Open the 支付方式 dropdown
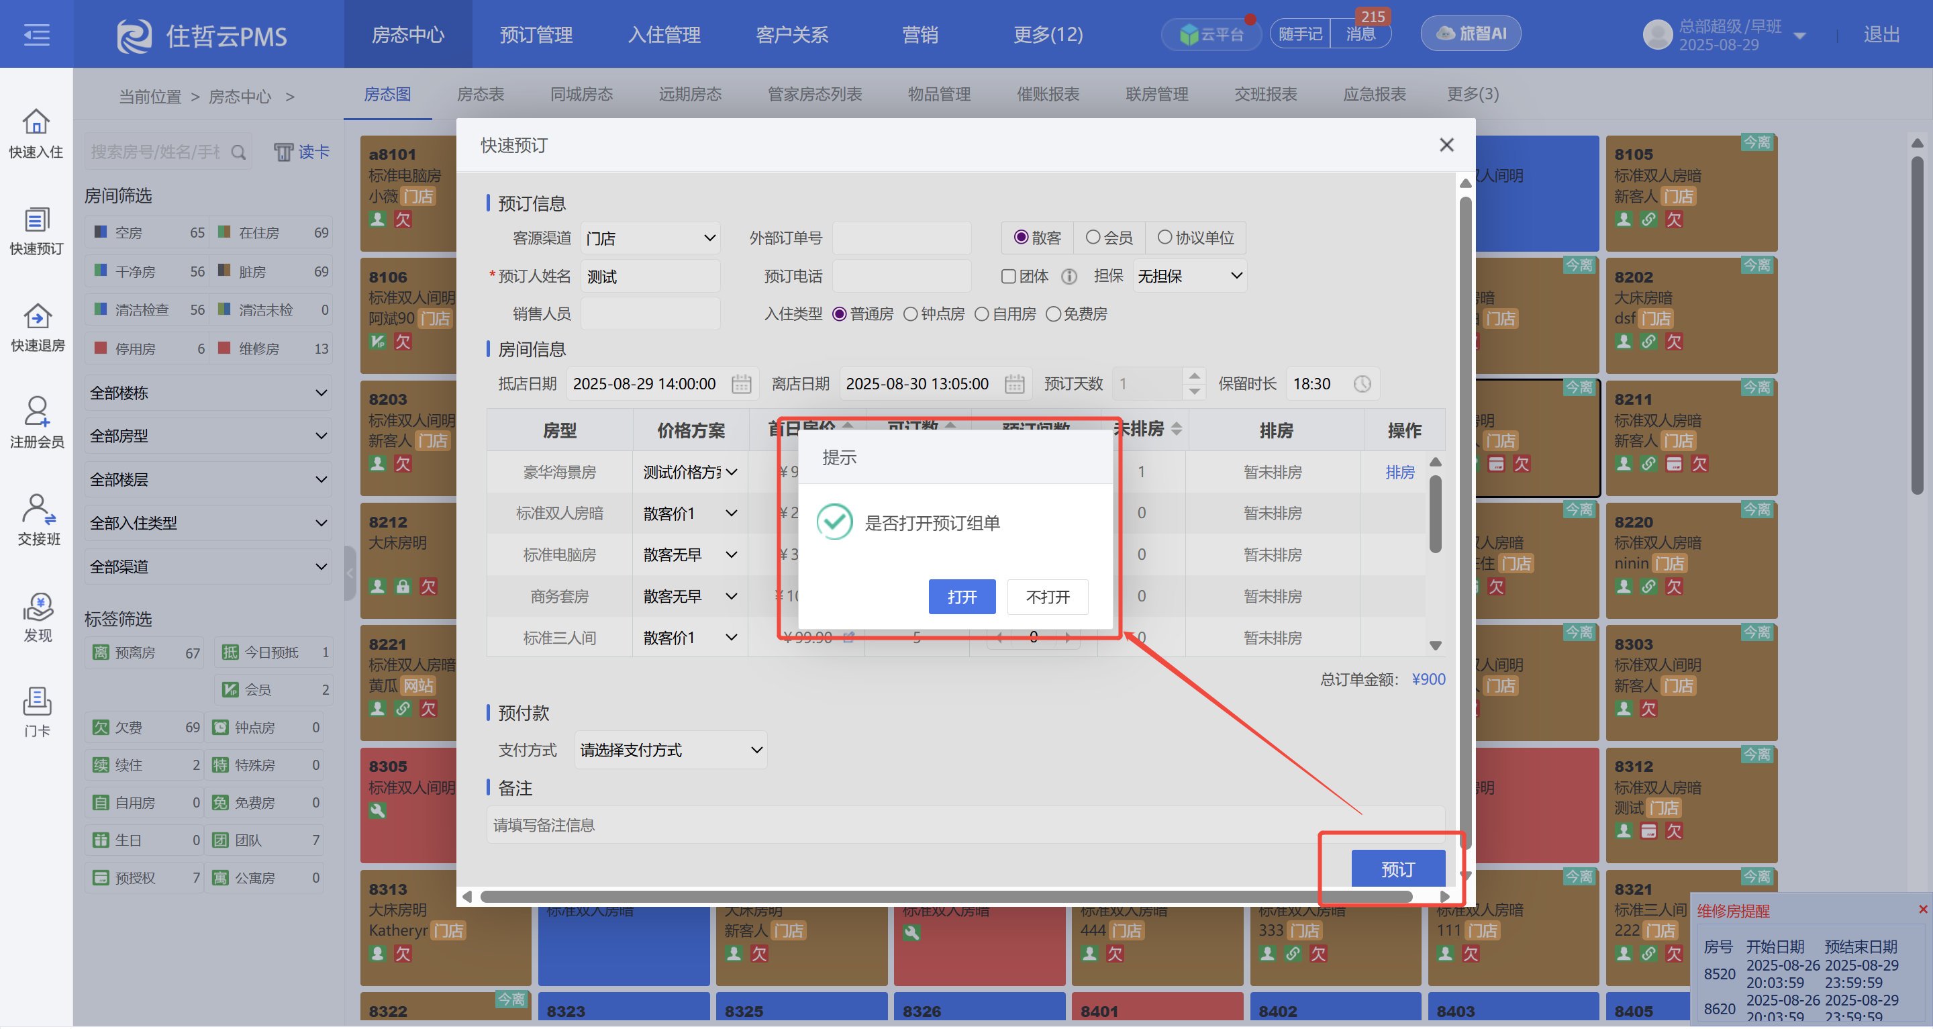This screenshot has width=1933, height=1029. click(x=670, y=750)
